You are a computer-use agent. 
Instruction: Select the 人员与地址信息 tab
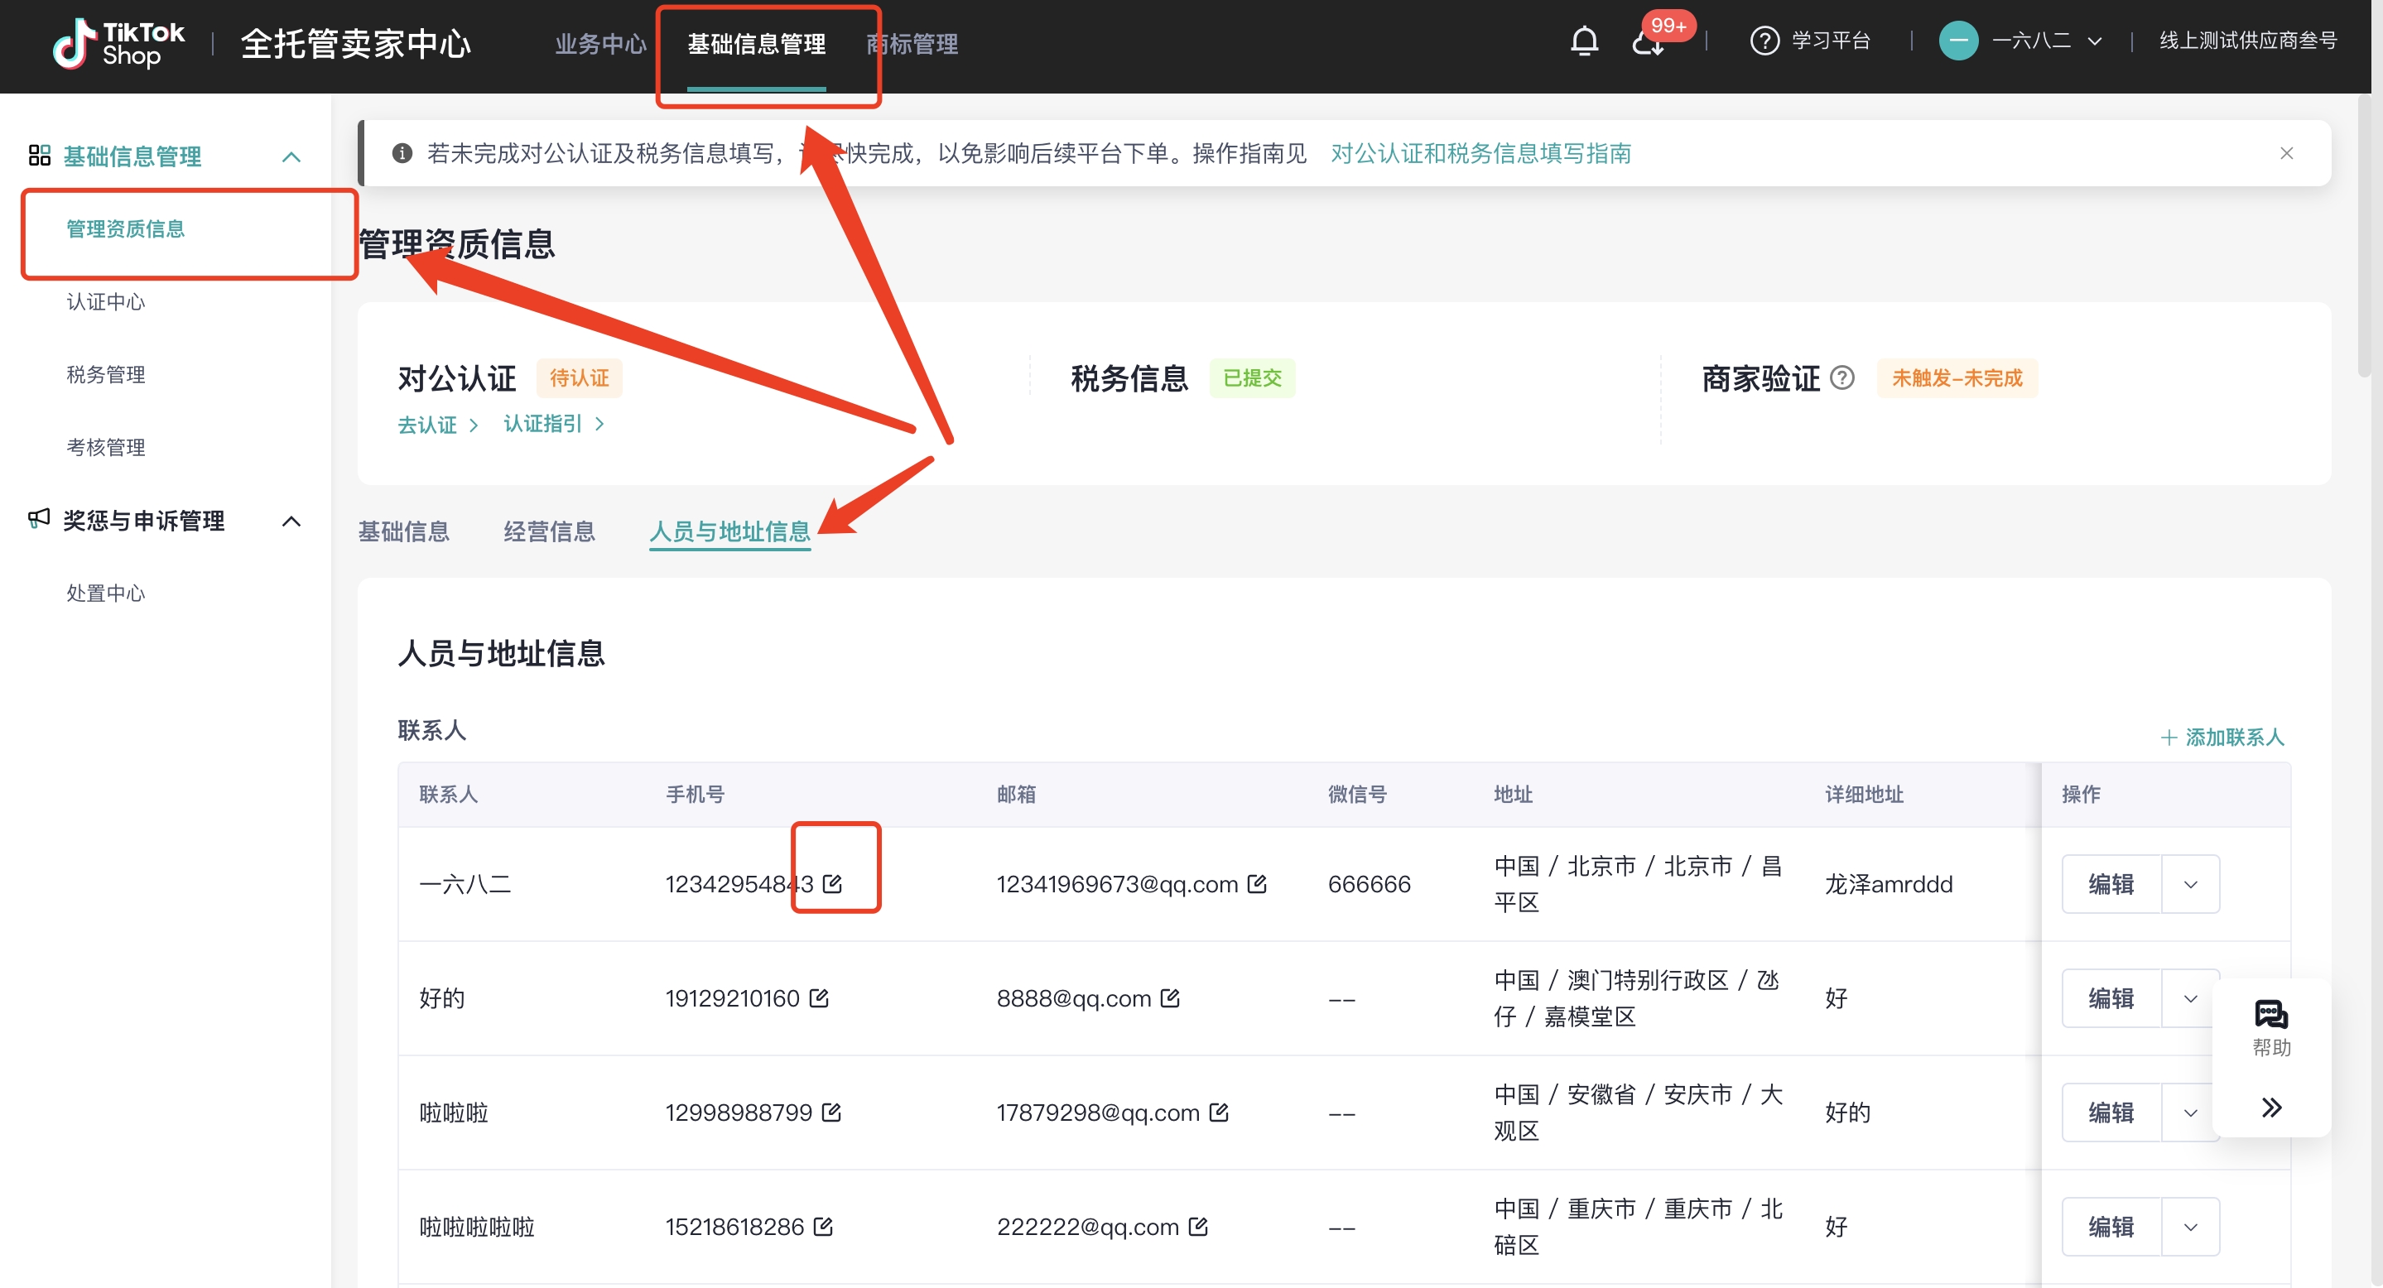(x=729, y=531)
